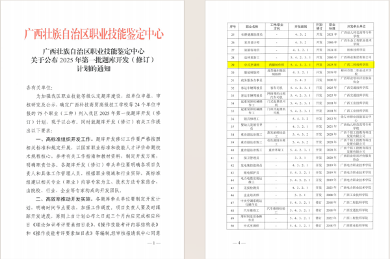The height and width of the screenshot is (259, 390).
Task: Click 客车司机 cell in row 32
Action: (277, 88)
